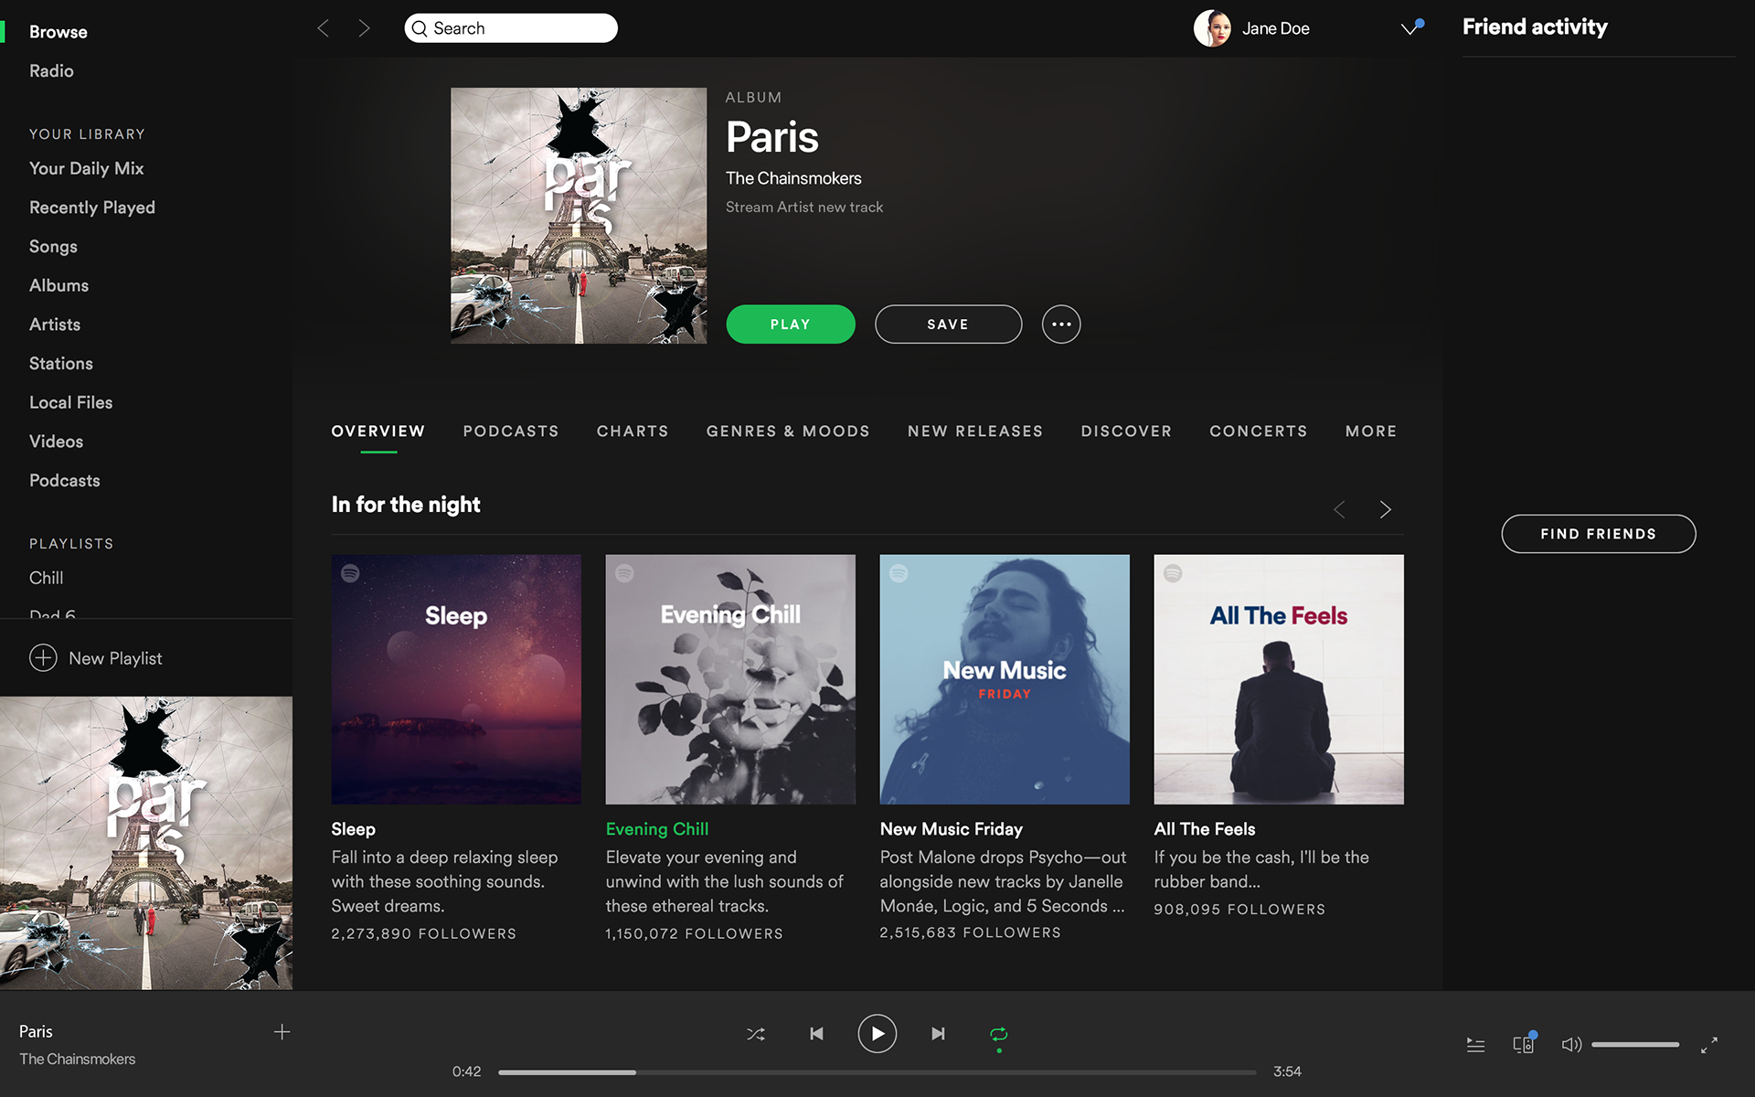
Task: Mute the volume speaker icon
Action: click(x=1571, y=1044)
